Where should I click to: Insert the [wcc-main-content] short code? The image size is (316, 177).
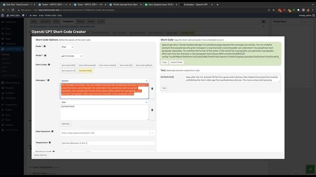[x=108, y=65]
